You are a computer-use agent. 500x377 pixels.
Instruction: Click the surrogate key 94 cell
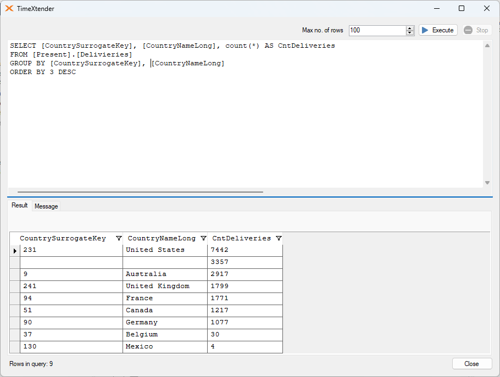tap(71, 299)
